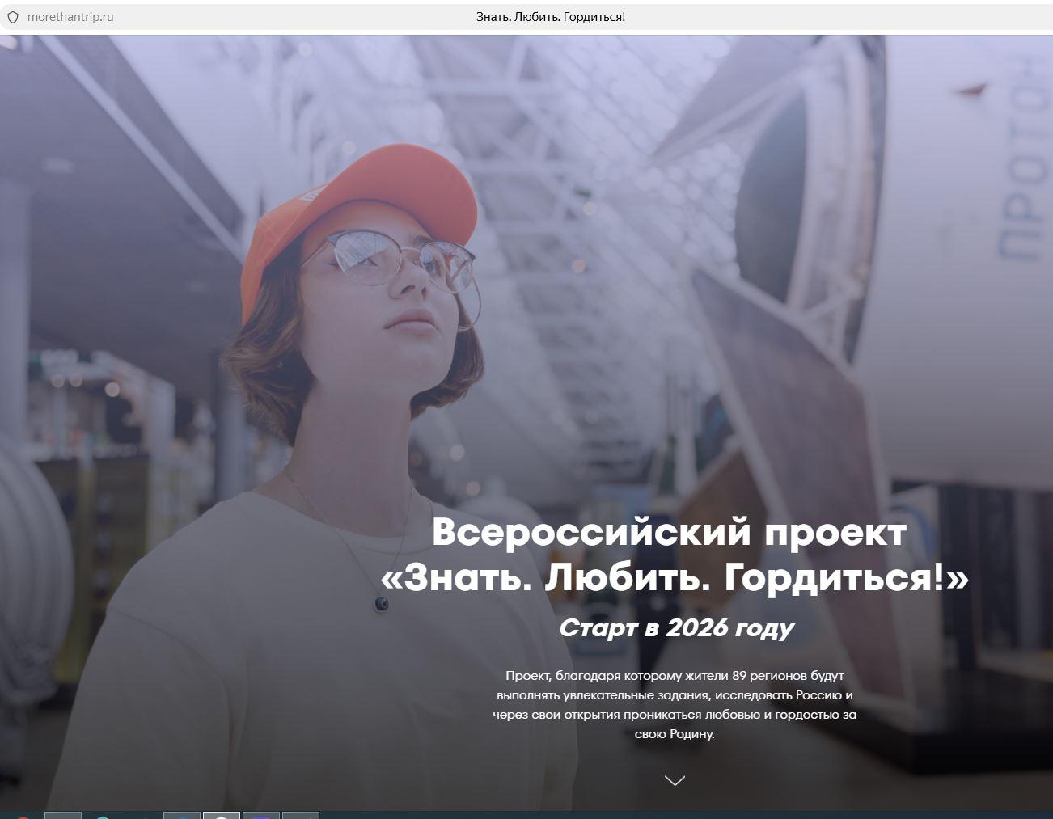Open the purple icon in the taskbar
Screen dimensions: 1053x819
260,816
